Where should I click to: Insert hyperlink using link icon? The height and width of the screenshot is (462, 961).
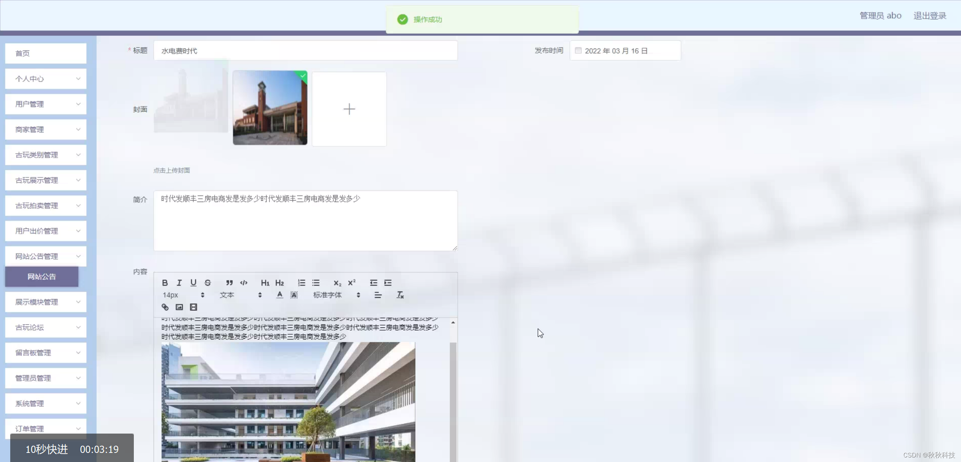point(165,307)
